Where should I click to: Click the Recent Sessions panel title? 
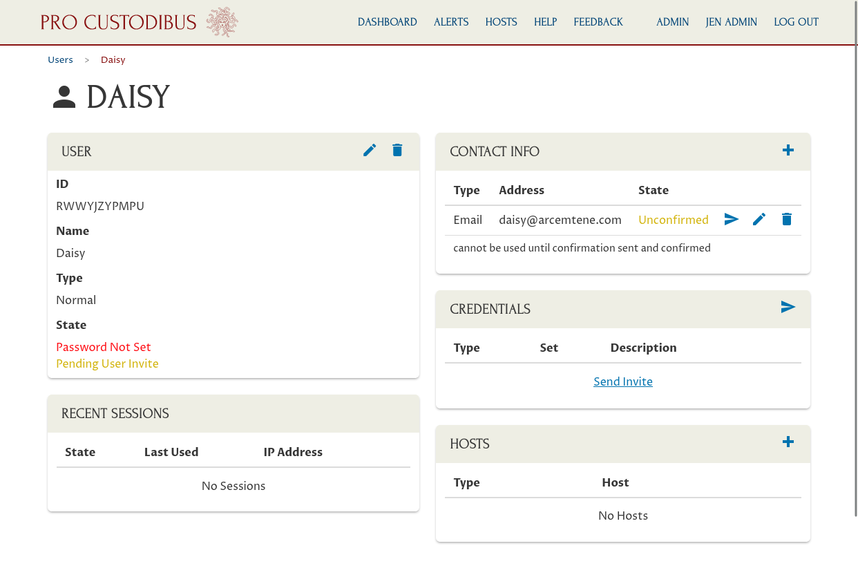point(115,413)
